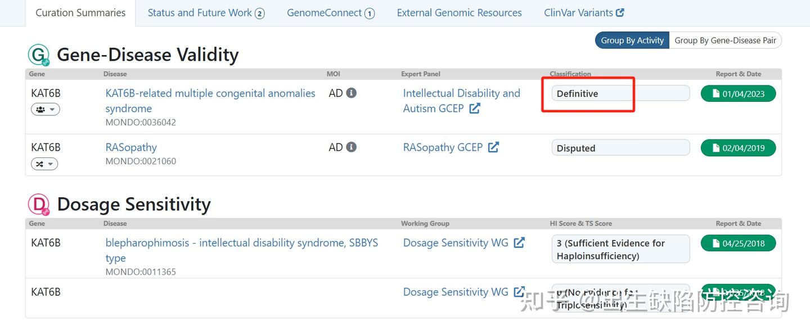Click the AD info icon in RASopathy row
This screenshot has width=810, height=334.
pyautogui.click(x=352, y=147)
